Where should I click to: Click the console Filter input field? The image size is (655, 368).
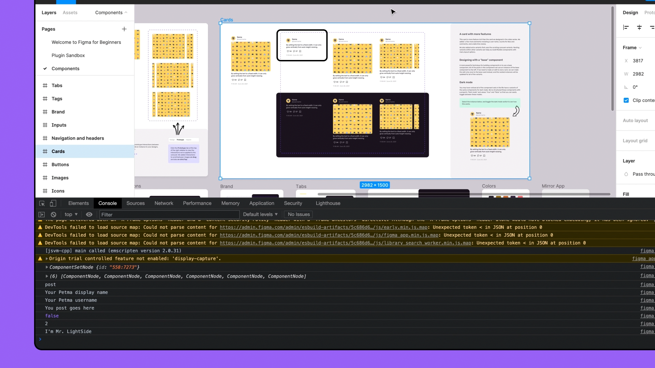point(169,215)
